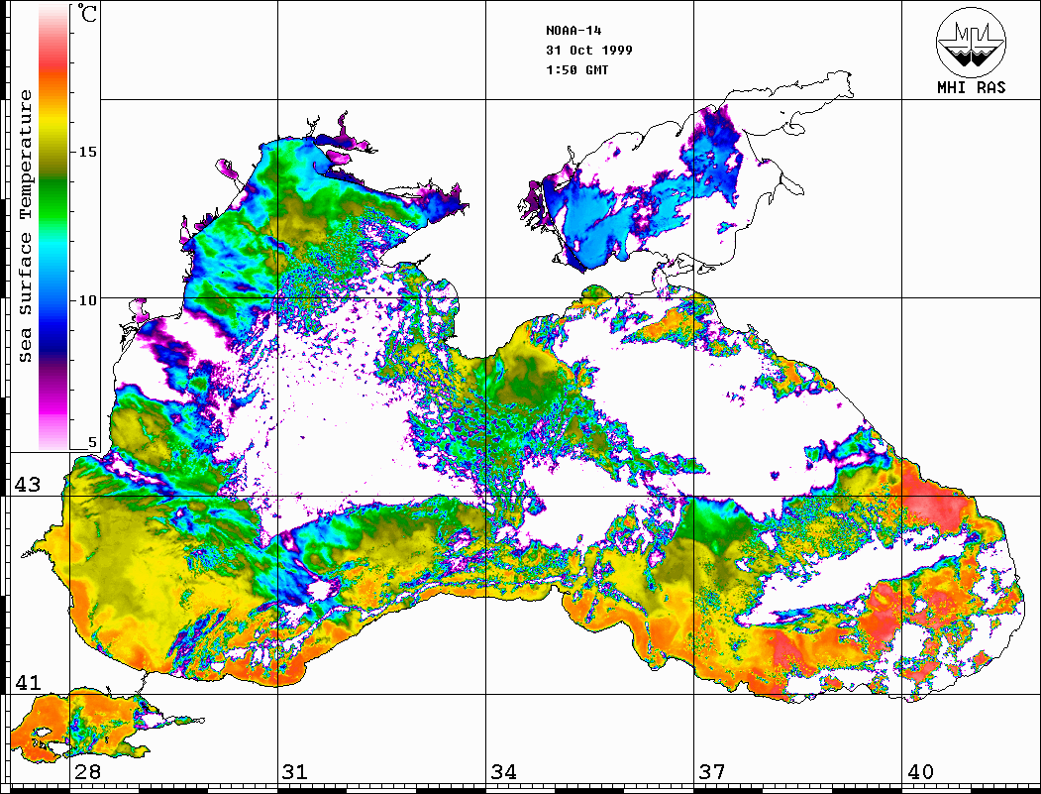Click the date "31 Oct 1999"
Image resolution: width=1041 pixels, height=794 pixels.
(x=589, y=50)
